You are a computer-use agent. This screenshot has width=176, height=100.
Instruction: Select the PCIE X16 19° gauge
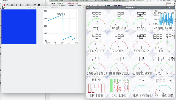click(119, 21)
